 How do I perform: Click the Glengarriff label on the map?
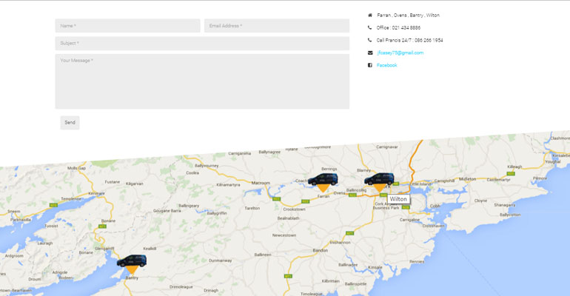point(104,249)
